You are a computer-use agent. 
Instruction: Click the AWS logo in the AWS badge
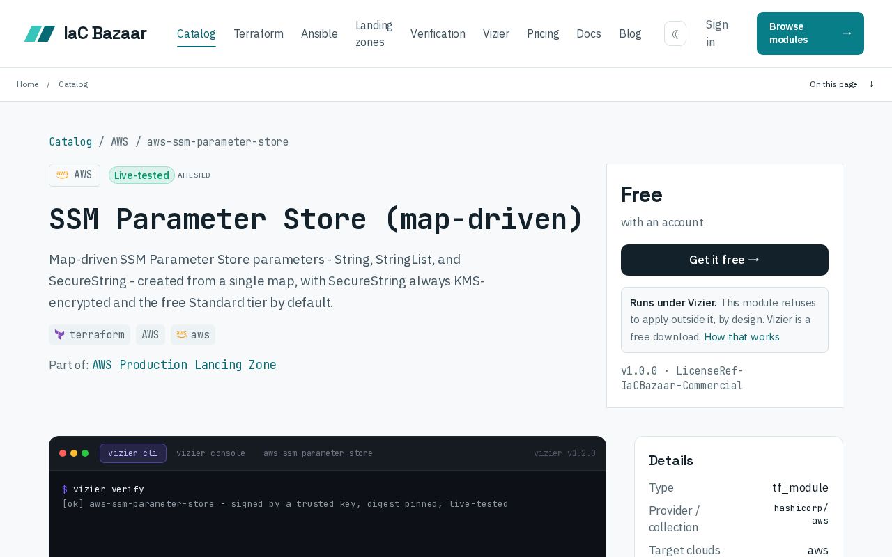click(x=63, y=175)
